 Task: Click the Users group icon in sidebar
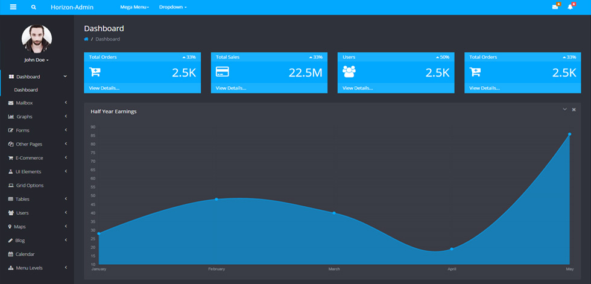click(x=11, y=213)
